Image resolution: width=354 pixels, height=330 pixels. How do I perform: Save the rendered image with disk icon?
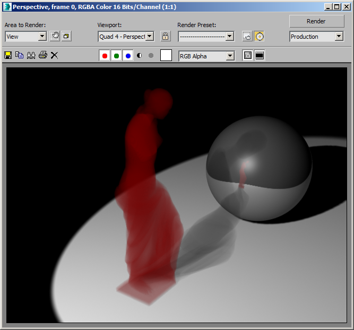[8, 55]
